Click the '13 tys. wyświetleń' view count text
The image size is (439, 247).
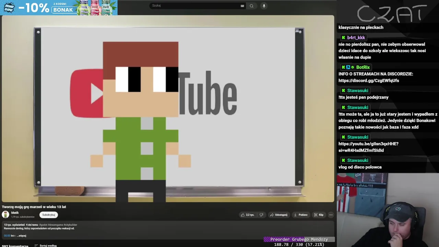pos(14,225)
